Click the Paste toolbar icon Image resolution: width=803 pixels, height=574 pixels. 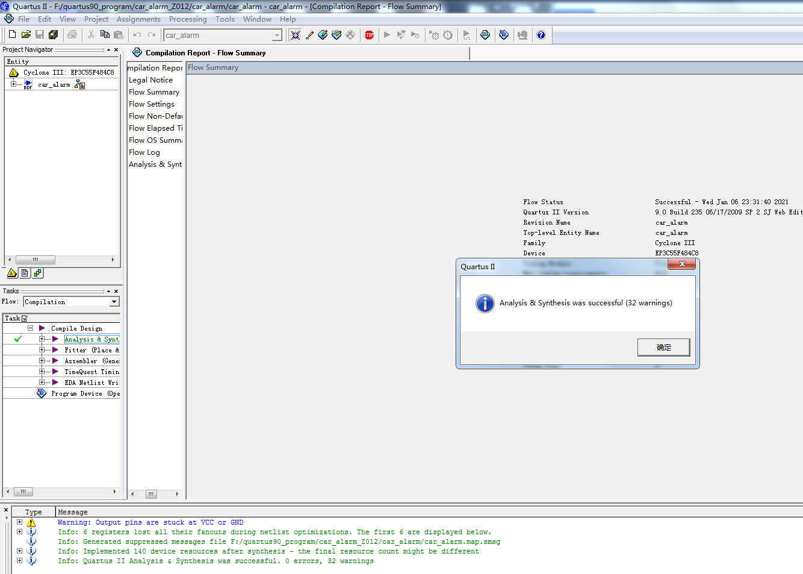(119, 34)
